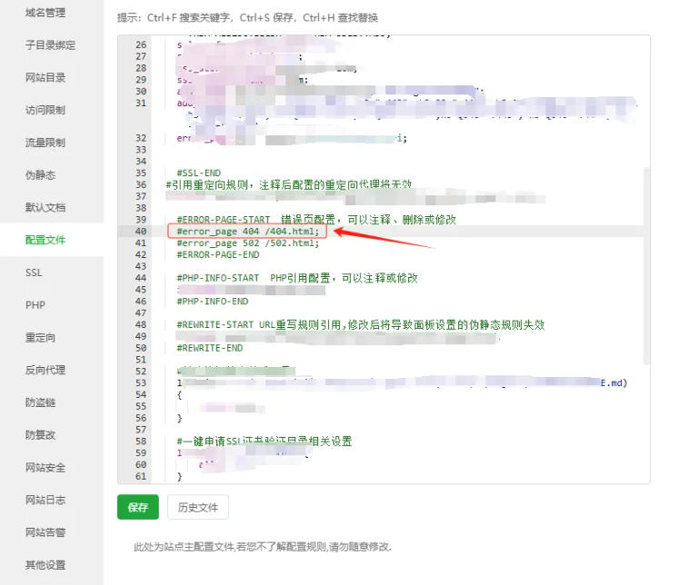Viewport: 691px width, 585px height.
Task: Open the 默认文档 tab
Action: (x=45, y=207)
